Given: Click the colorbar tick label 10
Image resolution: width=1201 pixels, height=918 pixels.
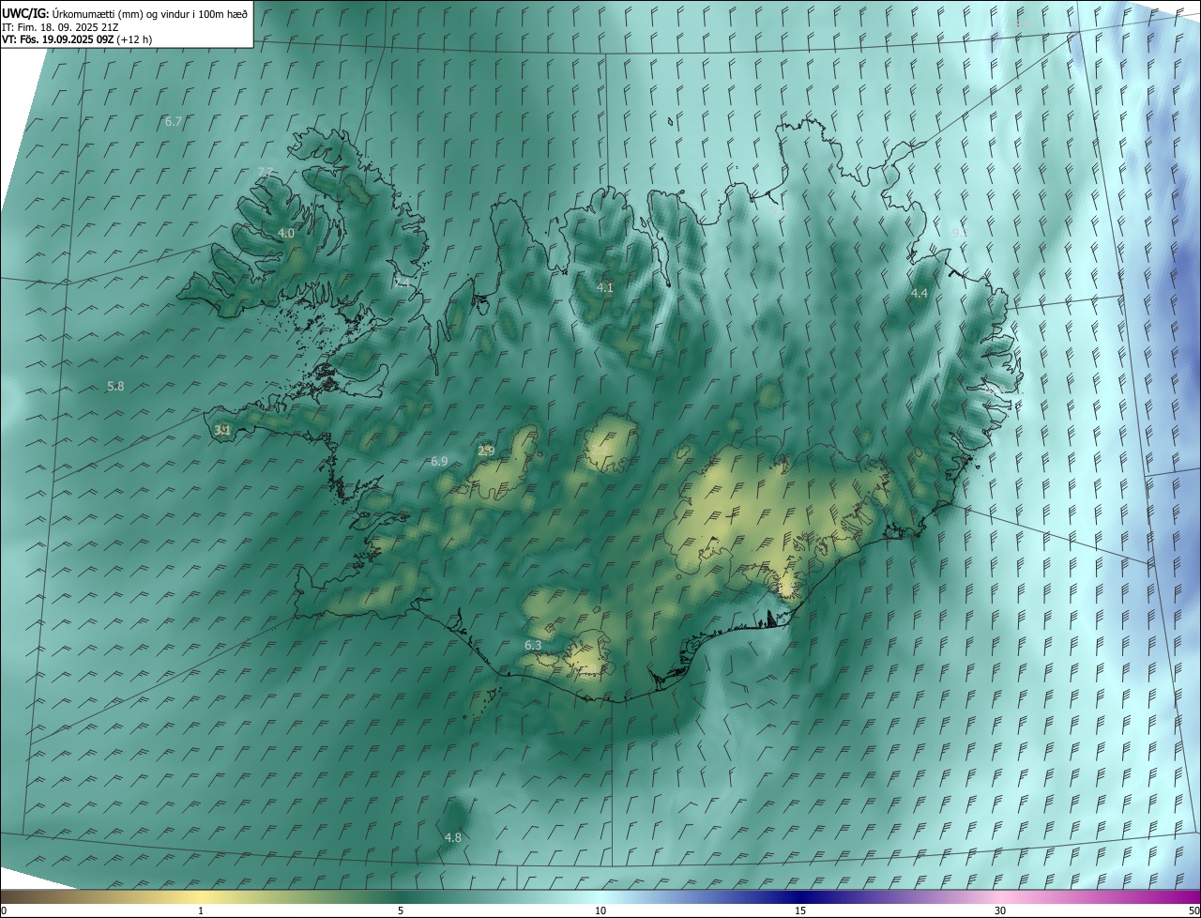Looking at the screenshot, I should click(600, 910).
